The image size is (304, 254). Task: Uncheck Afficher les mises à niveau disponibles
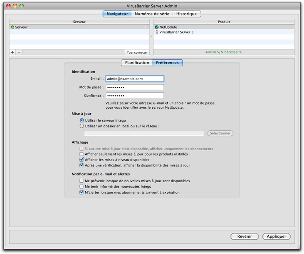tap(82, 160)
